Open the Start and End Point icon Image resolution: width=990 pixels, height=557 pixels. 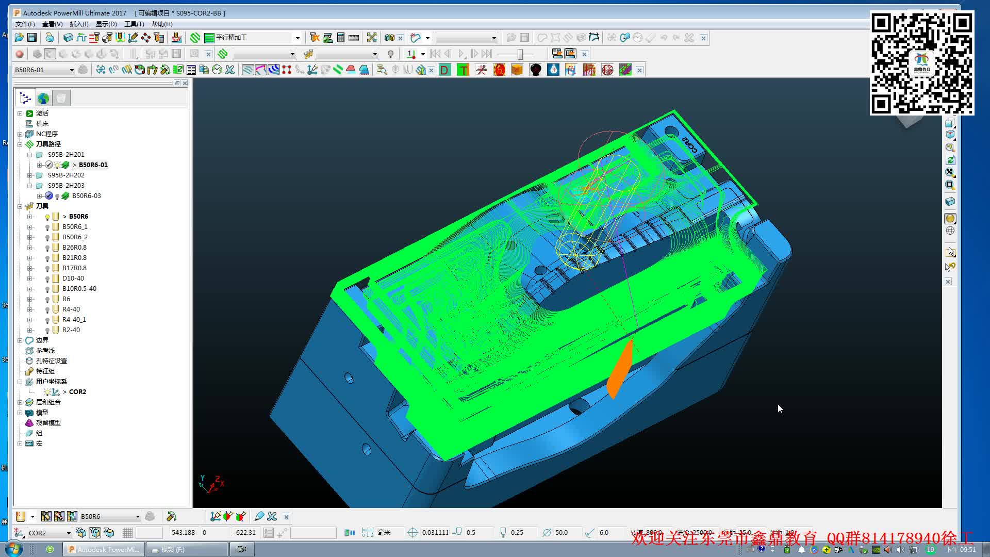107,38
